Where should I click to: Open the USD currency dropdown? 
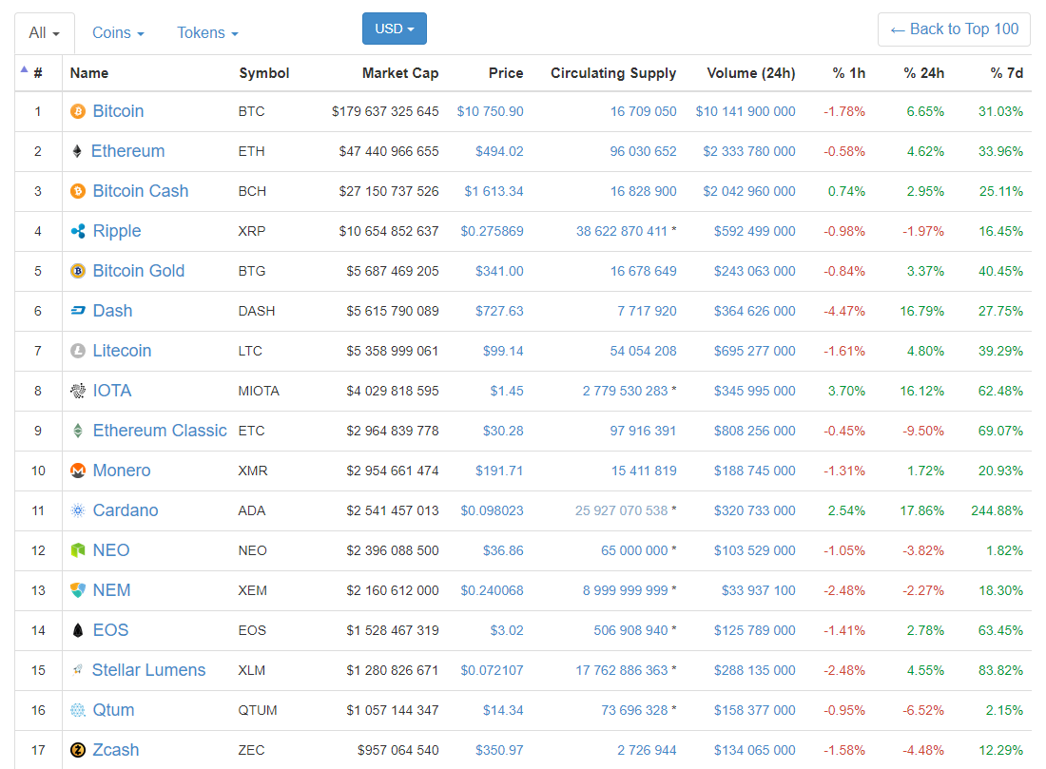tap(394, 29)
